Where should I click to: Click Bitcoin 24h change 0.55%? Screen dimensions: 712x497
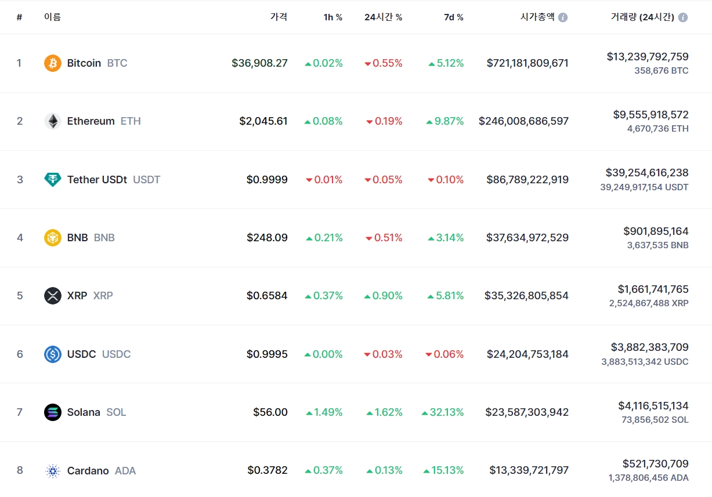pos(384,63)
